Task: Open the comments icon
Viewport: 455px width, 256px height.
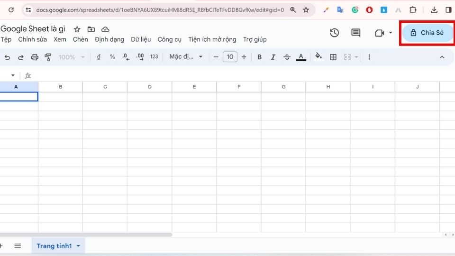Action: point(355,33)
